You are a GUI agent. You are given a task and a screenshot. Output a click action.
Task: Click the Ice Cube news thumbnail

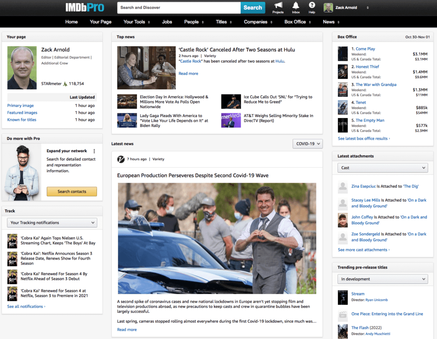231,101
